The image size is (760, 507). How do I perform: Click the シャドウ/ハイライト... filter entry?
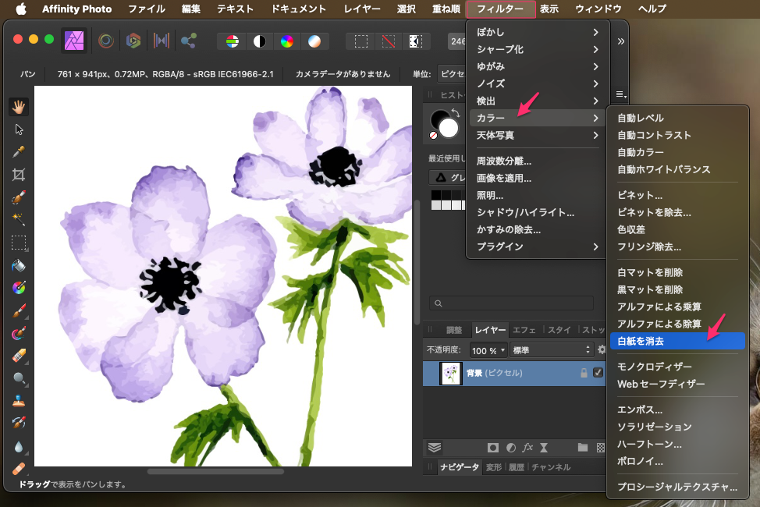(x=525, y=212)
